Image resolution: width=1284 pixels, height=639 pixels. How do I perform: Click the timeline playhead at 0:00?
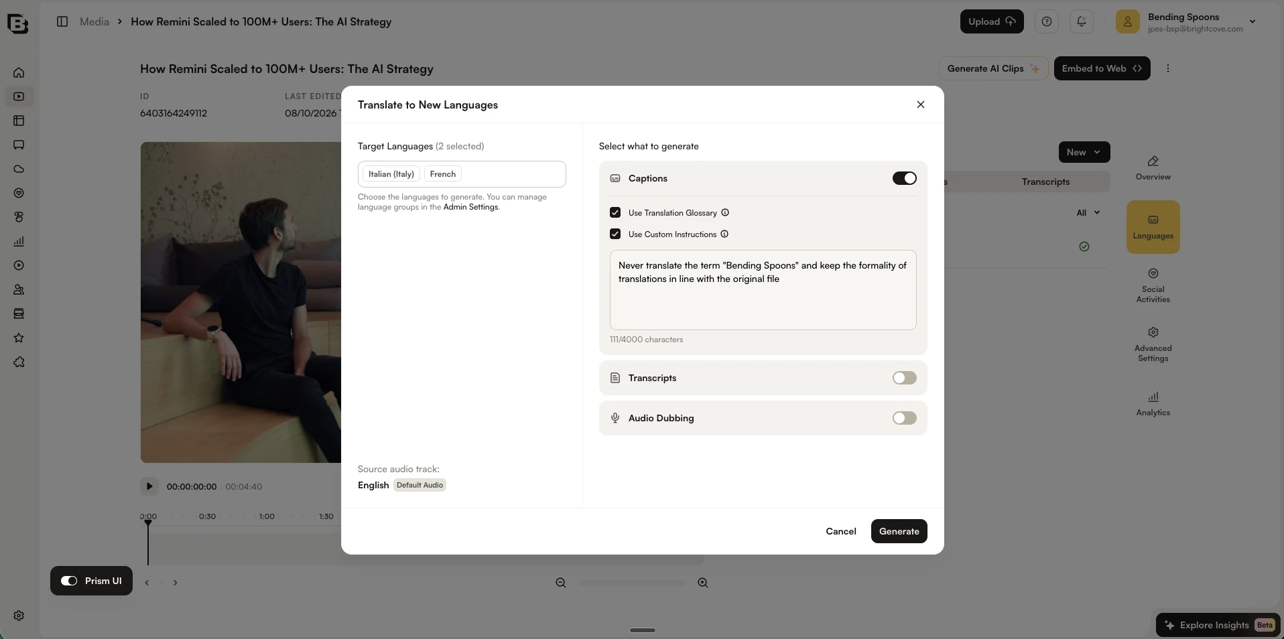(148, 522)
